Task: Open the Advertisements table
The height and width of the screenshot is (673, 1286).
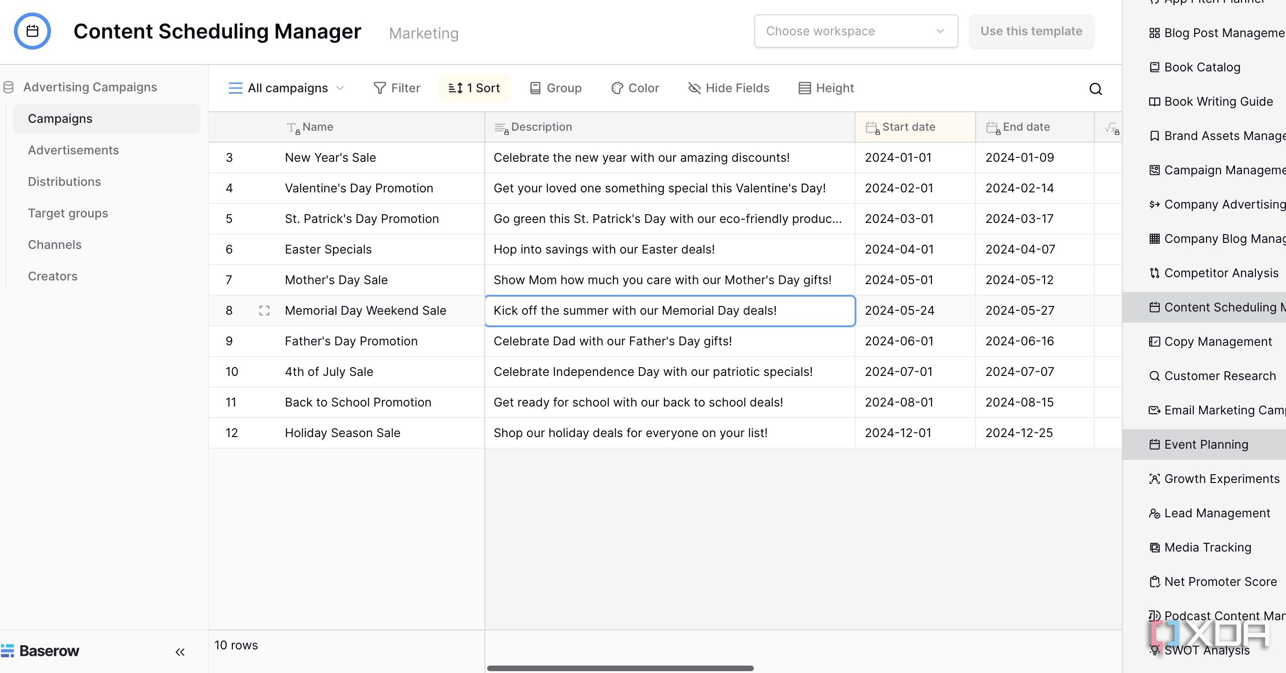Action: [x=73, y=150]
